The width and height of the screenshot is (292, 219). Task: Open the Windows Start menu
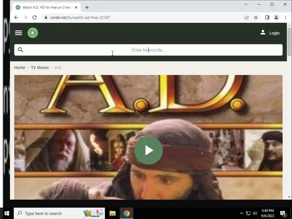7,213
